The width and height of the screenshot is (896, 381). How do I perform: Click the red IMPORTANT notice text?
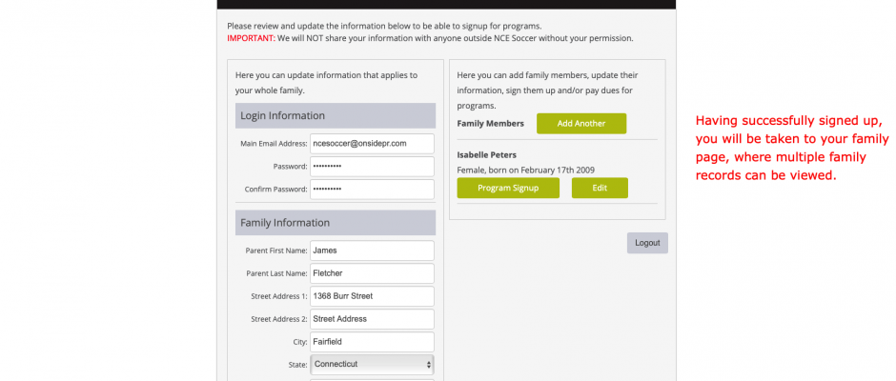coord(252,38)
